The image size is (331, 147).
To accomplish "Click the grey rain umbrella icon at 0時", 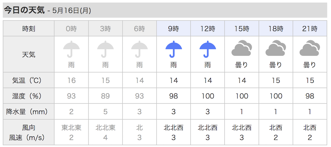I will (71, 49).
